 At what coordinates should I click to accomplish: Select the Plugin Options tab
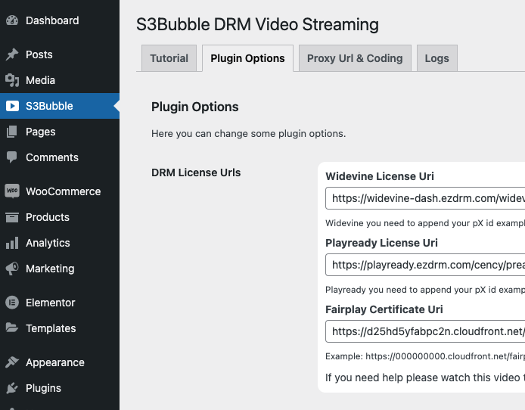[x=248, y=58]
